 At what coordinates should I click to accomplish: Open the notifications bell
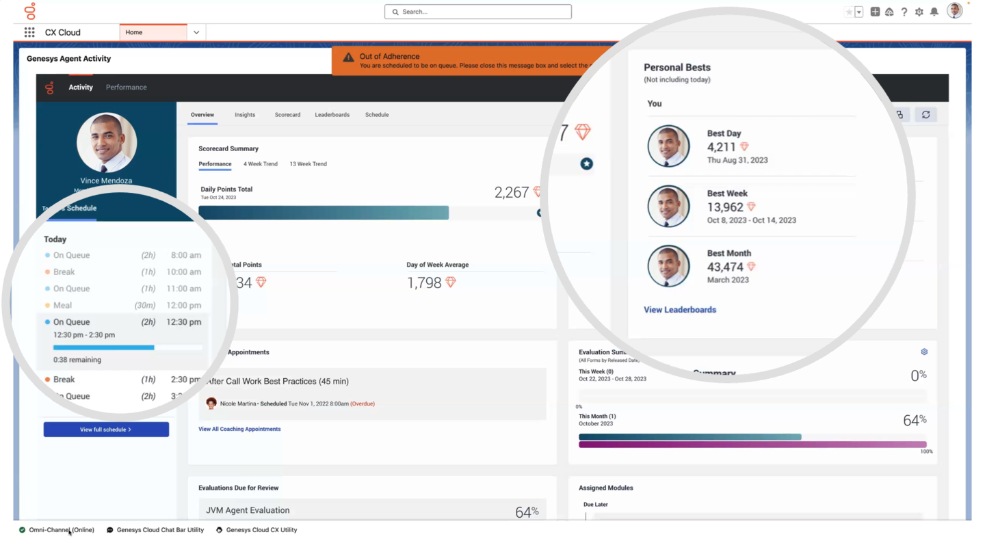tap(934, 12)
